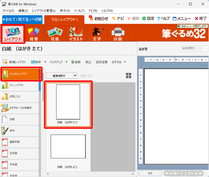Go to last page navigation button
The height and width of the screenshot is (177, 209).
[x=201, y=173]
